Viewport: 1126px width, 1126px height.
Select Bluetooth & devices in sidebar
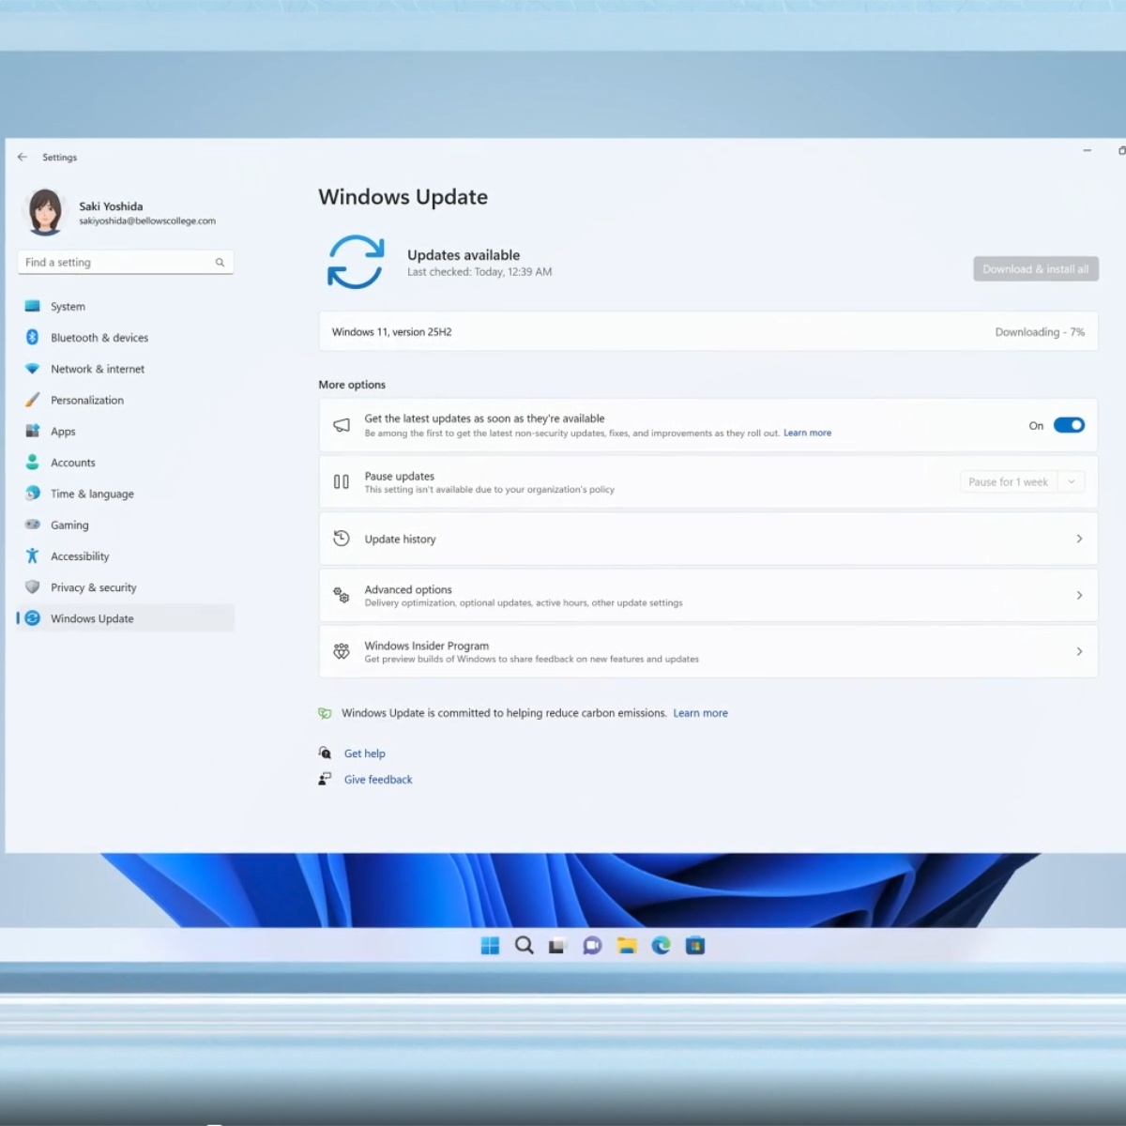(99, 338)
